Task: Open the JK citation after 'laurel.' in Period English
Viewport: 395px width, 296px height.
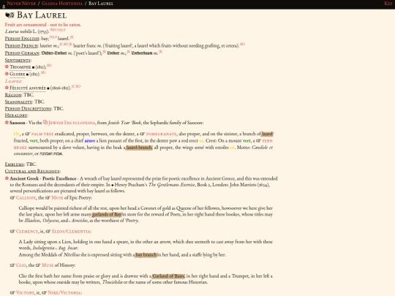Action: tap(72, 37)
